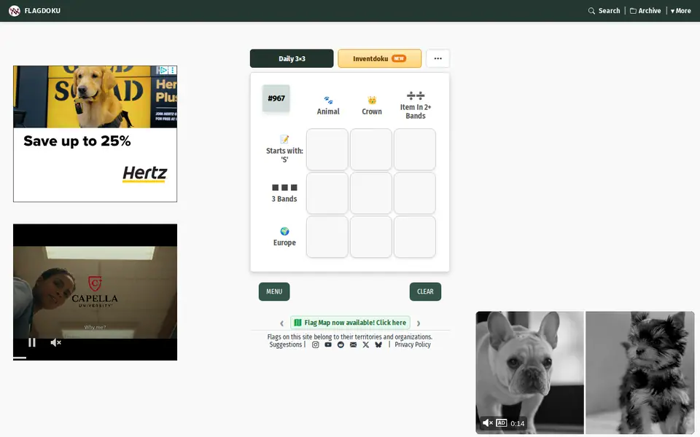Open Flagdoku X (Twitter) icon

[365, 345]
